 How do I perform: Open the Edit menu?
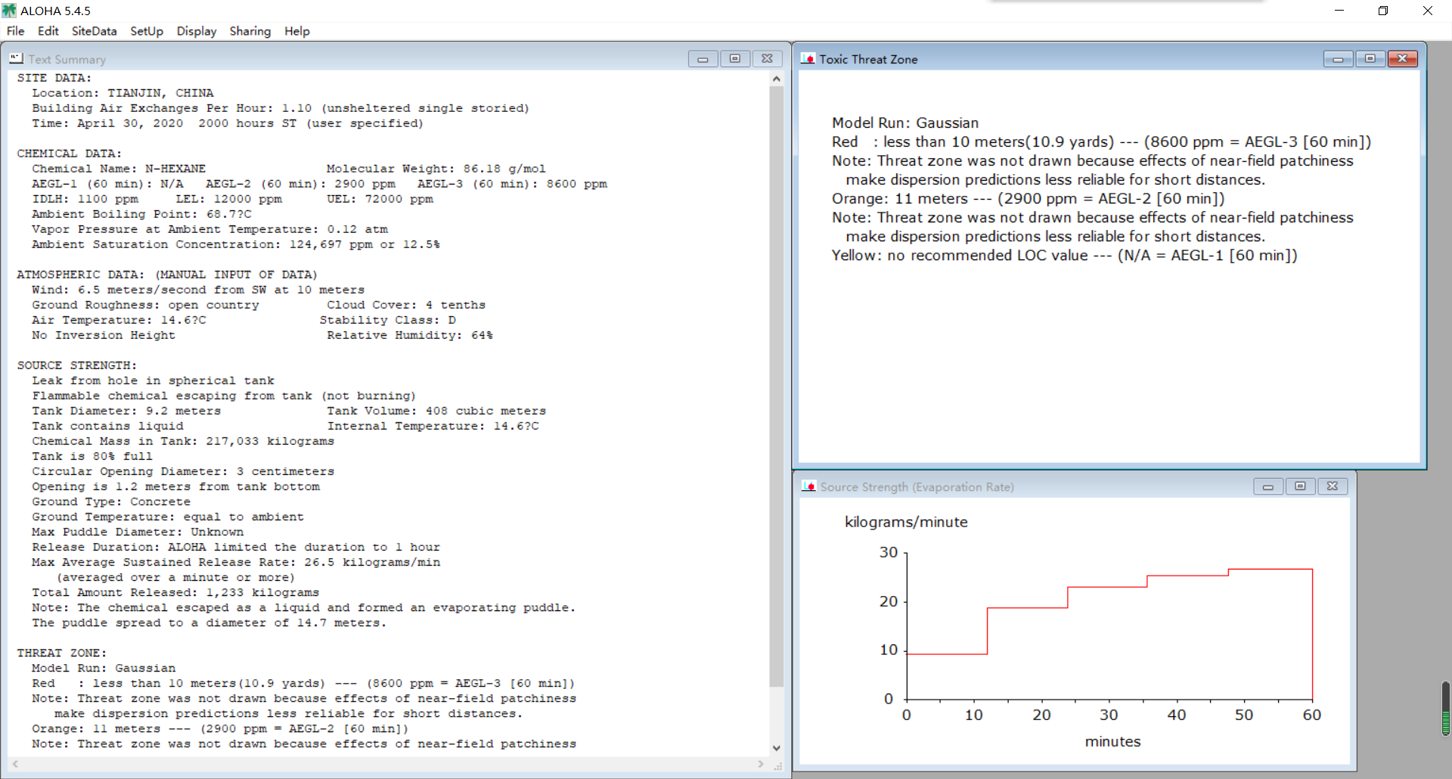click(48, 31)
